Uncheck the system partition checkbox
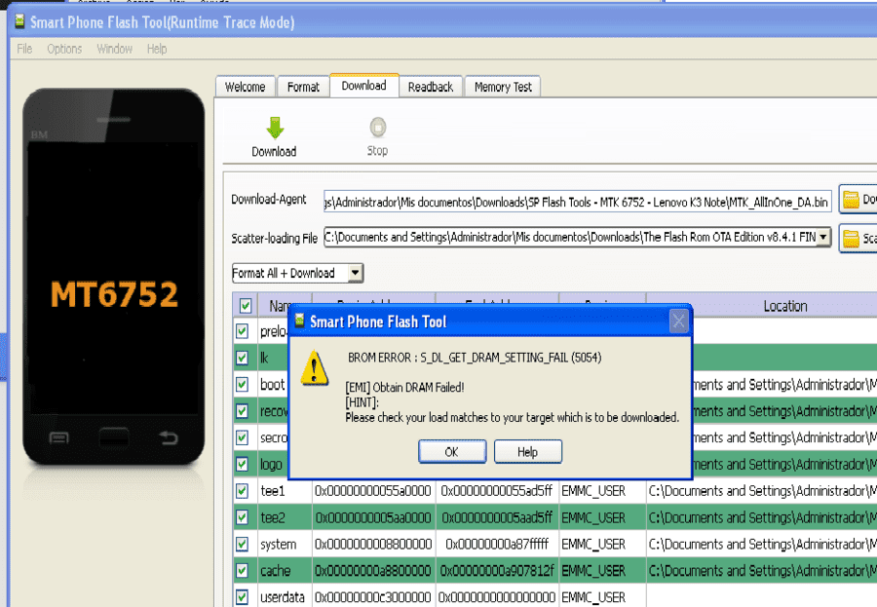This screenshot has height=607, width=877. click(x=243, y=544)
